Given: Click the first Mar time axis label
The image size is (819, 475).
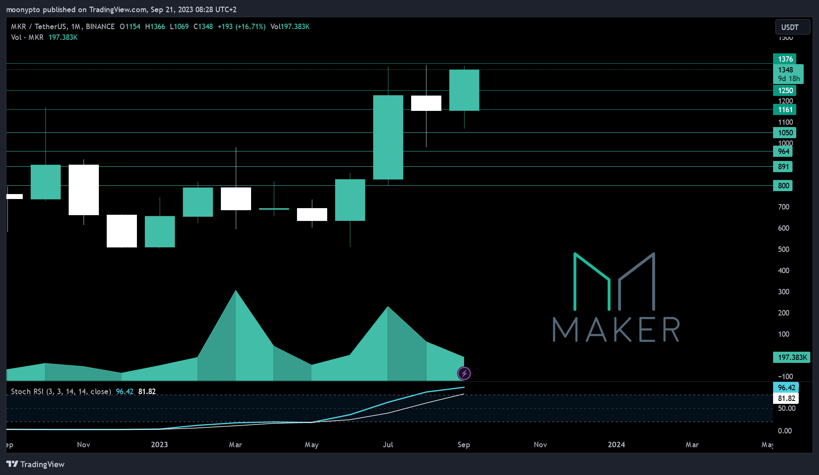Looking at the screenshot, I should click(x=235, y=445).
